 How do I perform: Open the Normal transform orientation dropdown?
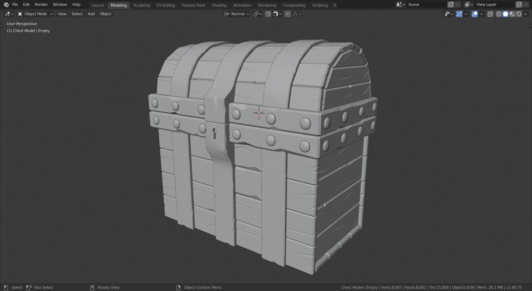point(237,14)
